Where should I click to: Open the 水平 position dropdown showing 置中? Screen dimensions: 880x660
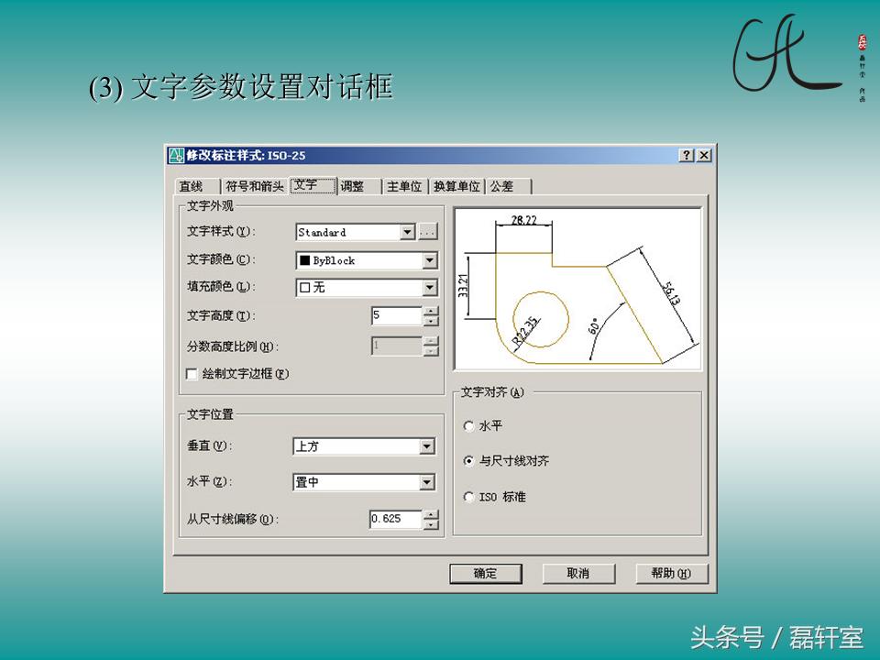point(425,480)
